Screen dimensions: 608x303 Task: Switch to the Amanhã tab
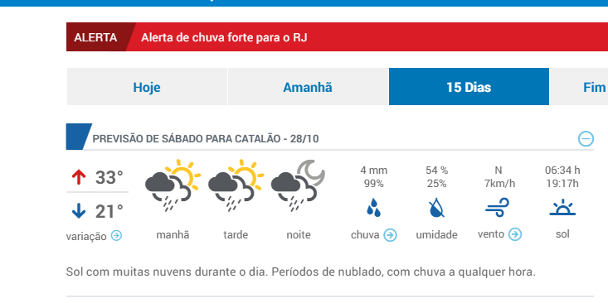click(308, 87)
